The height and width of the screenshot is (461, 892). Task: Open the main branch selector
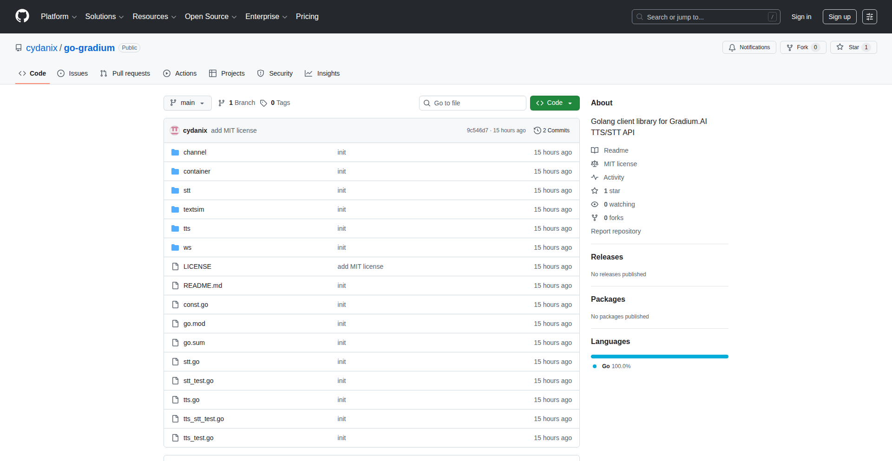coord(187,103)
